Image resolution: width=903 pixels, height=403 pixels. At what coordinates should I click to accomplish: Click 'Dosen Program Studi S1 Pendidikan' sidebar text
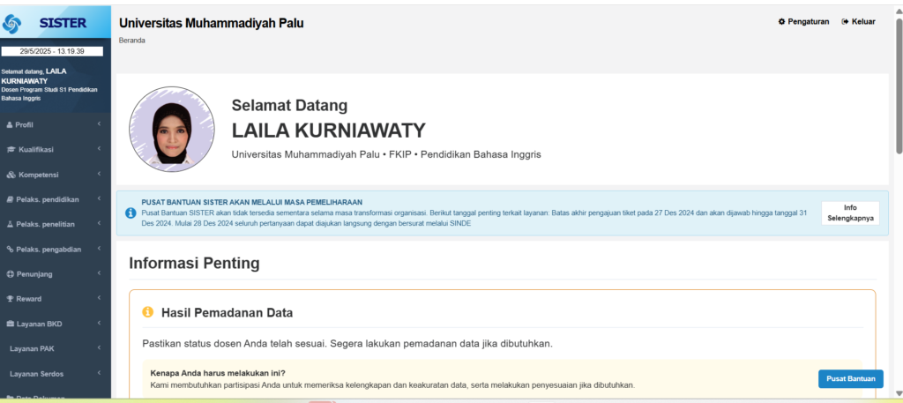(49, 90)
